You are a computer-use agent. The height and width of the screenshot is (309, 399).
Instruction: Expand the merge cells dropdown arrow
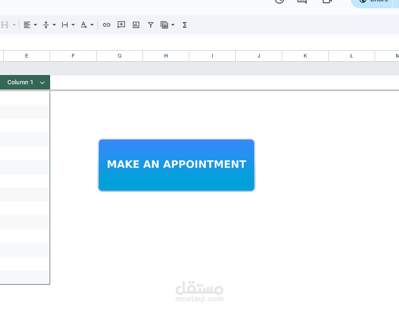[x=14, y=25]
